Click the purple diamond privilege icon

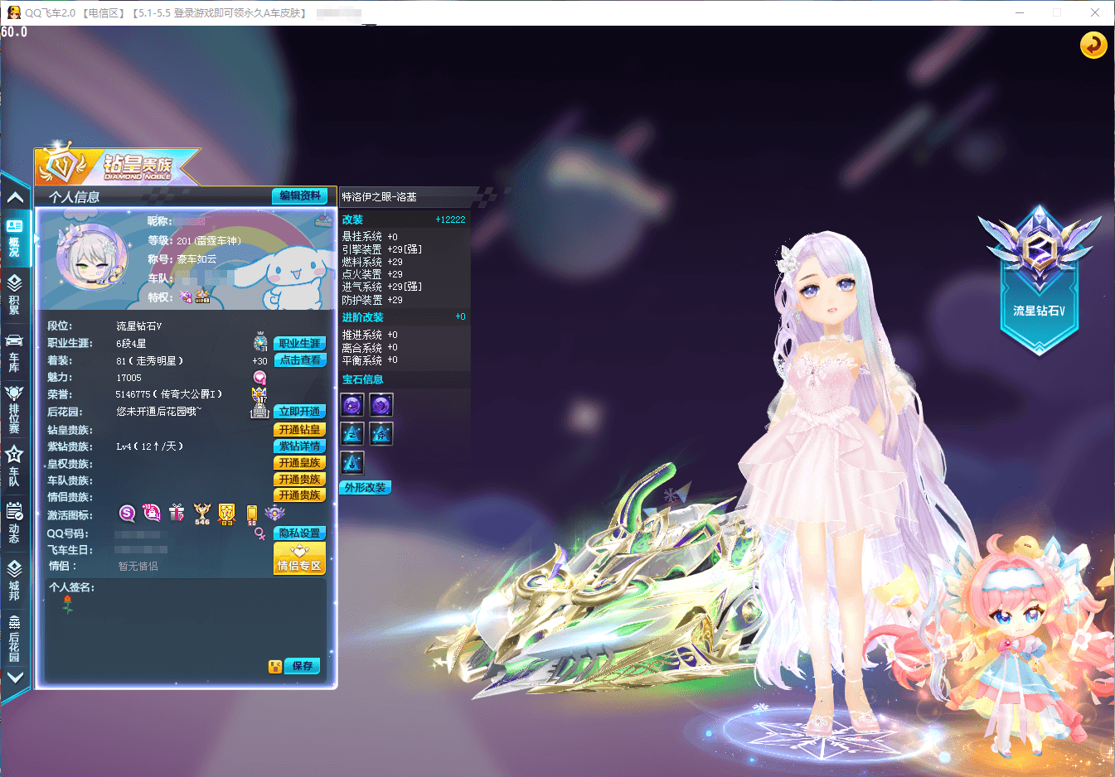click(x=186, y=297)
